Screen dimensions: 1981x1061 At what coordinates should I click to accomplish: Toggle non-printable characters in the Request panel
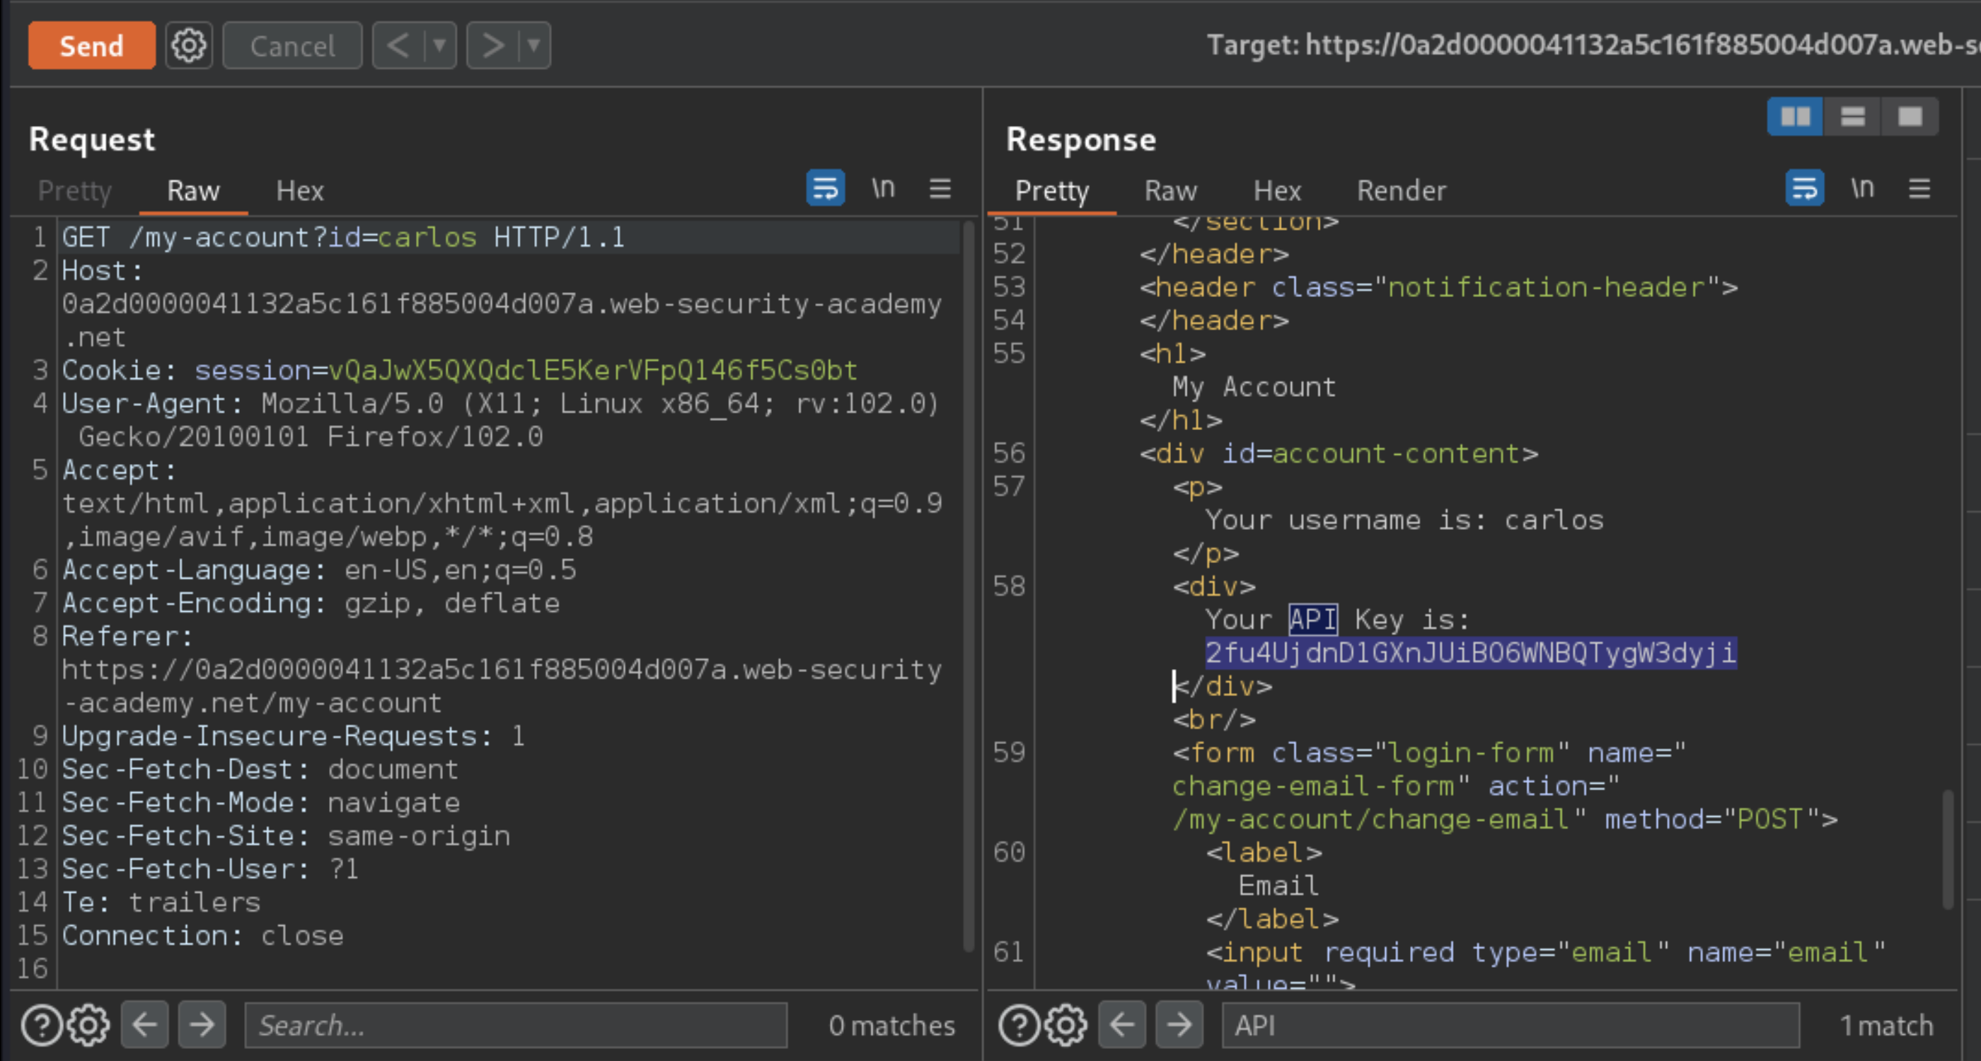[x=883, y=188]
